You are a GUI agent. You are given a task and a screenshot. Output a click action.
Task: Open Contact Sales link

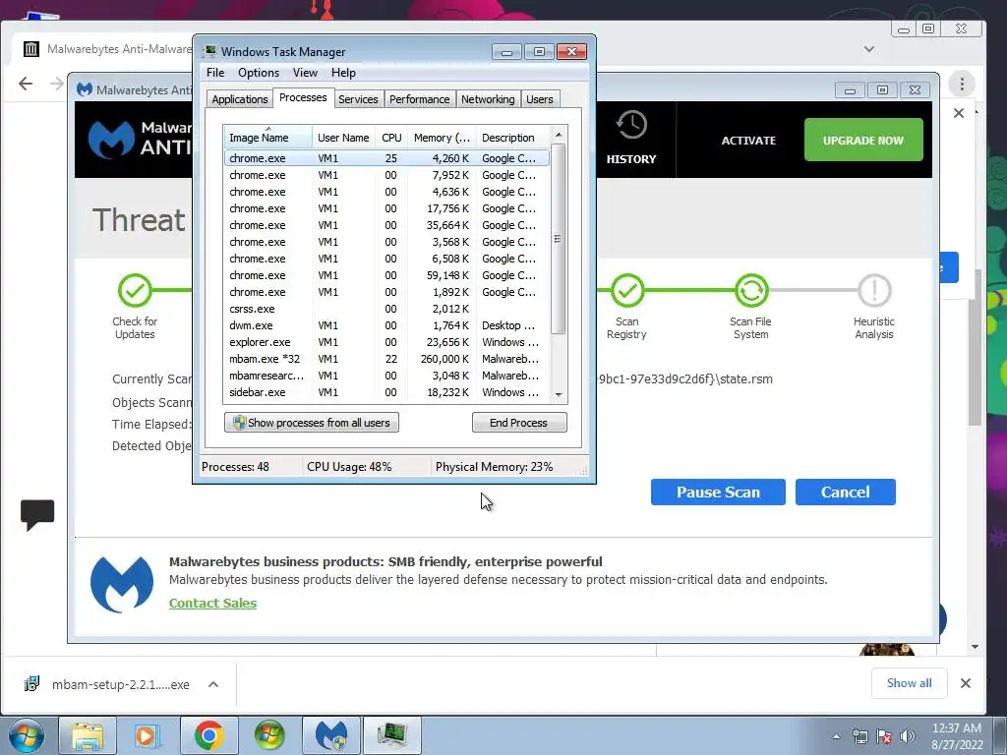212,603
